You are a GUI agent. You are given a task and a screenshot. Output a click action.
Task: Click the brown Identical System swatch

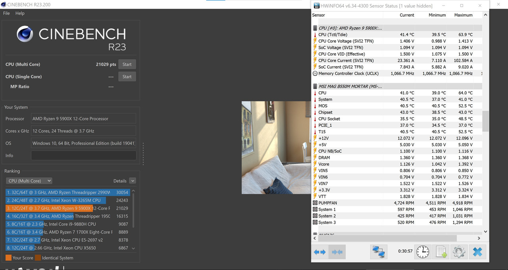pos(38,258)
